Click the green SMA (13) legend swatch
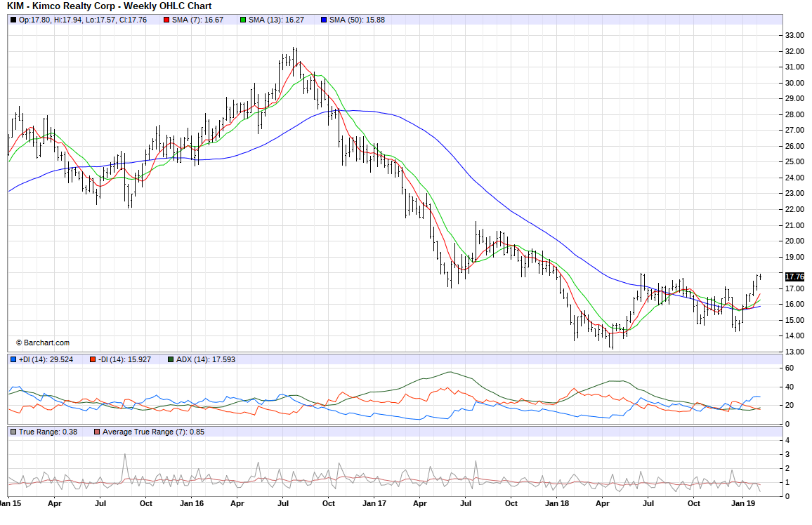Screen dimensions: 812x525 point(244,20)
